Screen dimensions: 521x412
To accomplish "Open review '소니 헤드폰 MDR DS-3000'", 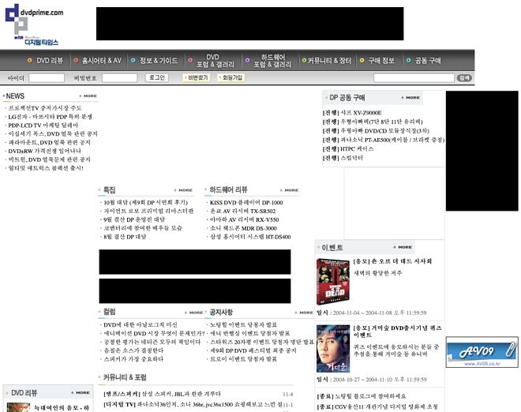I will click(243, 228).
